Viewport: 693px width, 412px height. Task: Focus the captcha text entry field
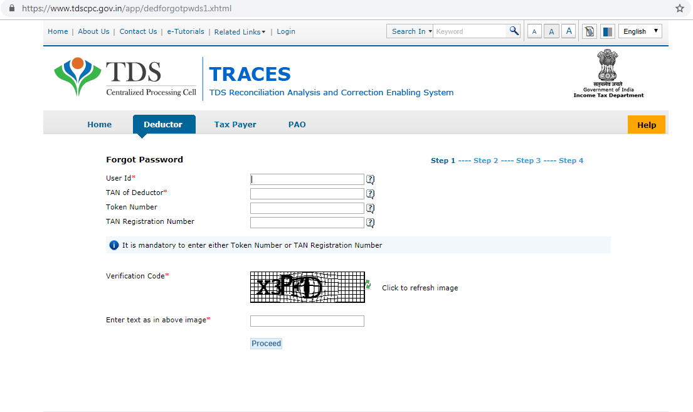307,321
